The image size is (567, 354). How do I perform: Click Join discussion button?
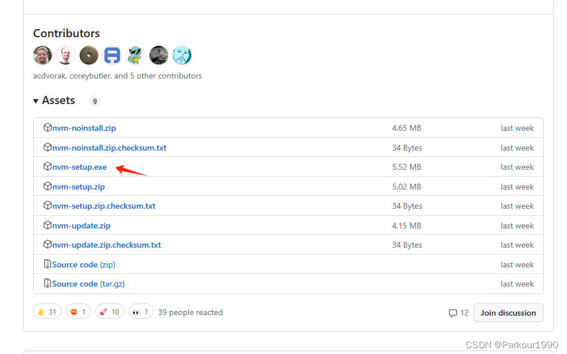[x=508, y=313]
